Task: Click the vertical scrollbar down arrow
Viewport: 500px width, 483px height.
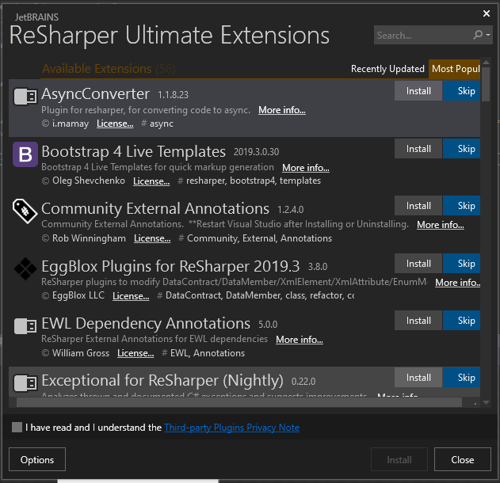Action: [486, 403]
